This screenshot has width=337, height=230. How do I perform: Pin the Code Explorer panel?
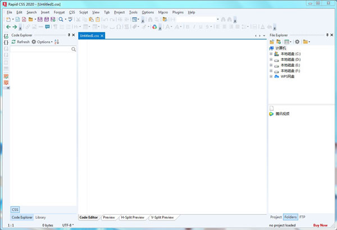point(69,35)
